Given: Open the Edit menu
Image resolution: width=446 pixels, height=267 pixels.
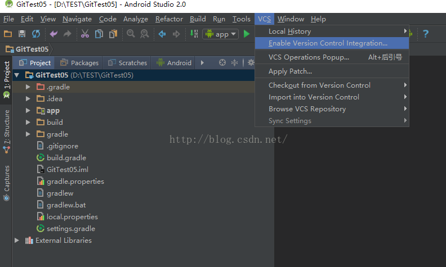Looking at the screenshot, I should click(x=27, y=19).
